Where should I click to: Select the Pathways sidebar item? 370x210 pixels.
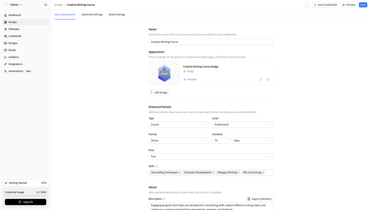(14, 29)
